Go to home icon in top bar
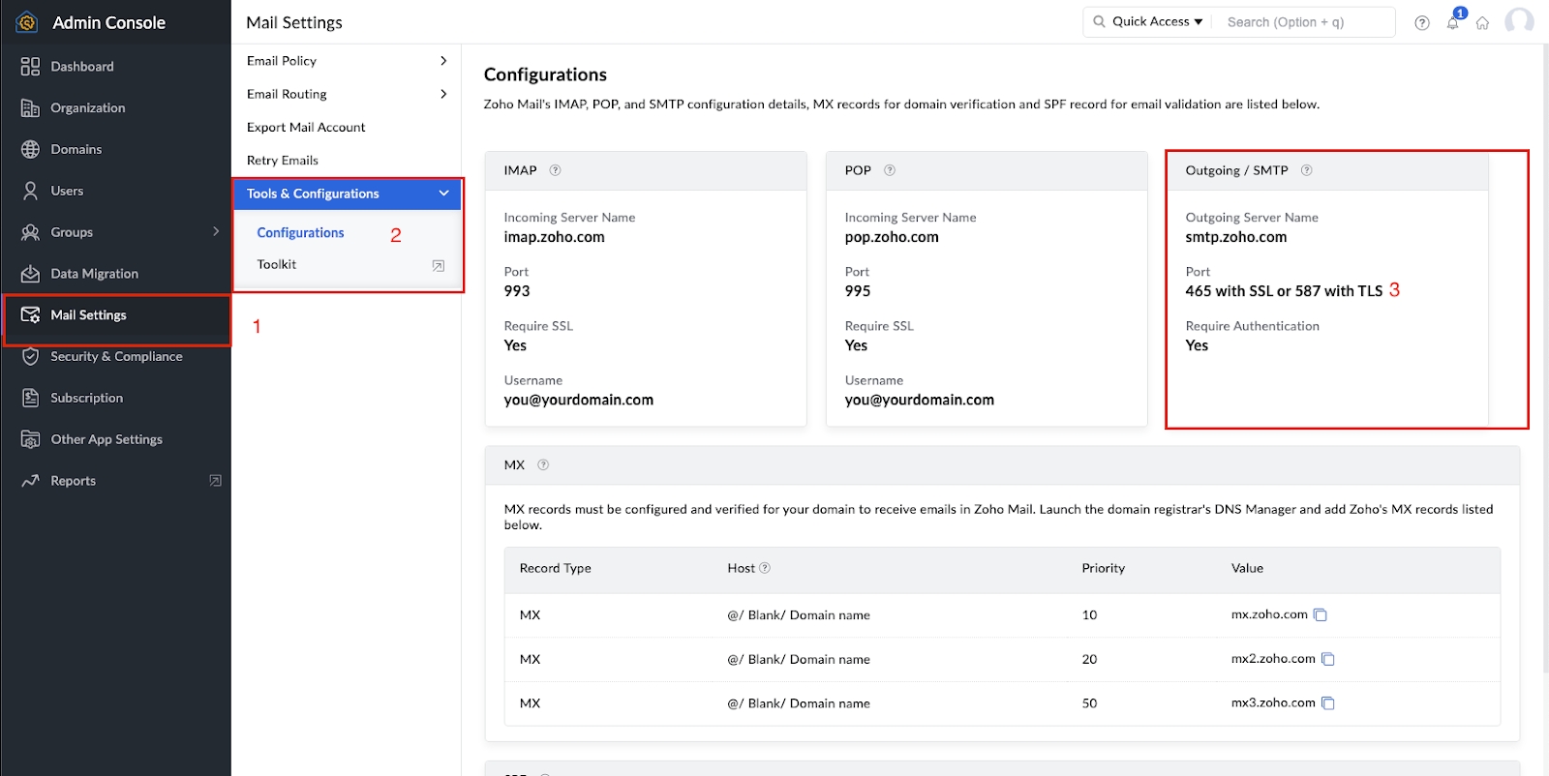 click(x=1482, y=23)
